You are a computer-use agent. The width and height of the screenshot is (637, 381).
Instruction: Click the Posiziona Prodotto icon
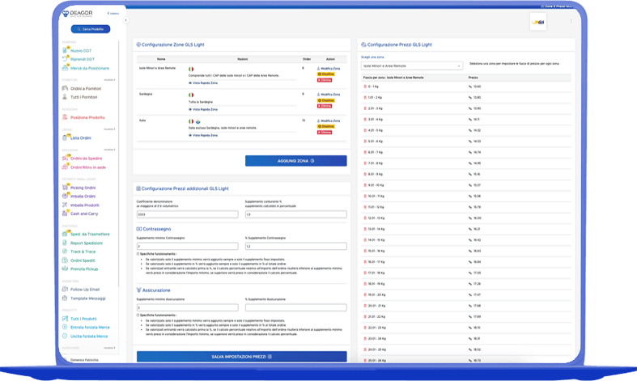click(x=65, y=117)
